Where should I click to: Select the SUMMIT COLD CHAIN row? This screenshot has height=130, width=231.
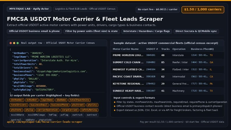click(167, 62)
